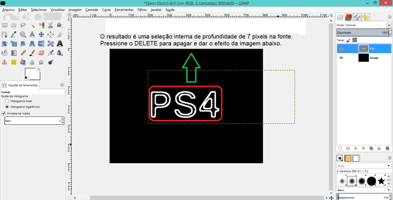Hide the PS4 layer via eye icon
Viewport: 393px width, 200px height.
pyautogui.click(x=341, y=49)
